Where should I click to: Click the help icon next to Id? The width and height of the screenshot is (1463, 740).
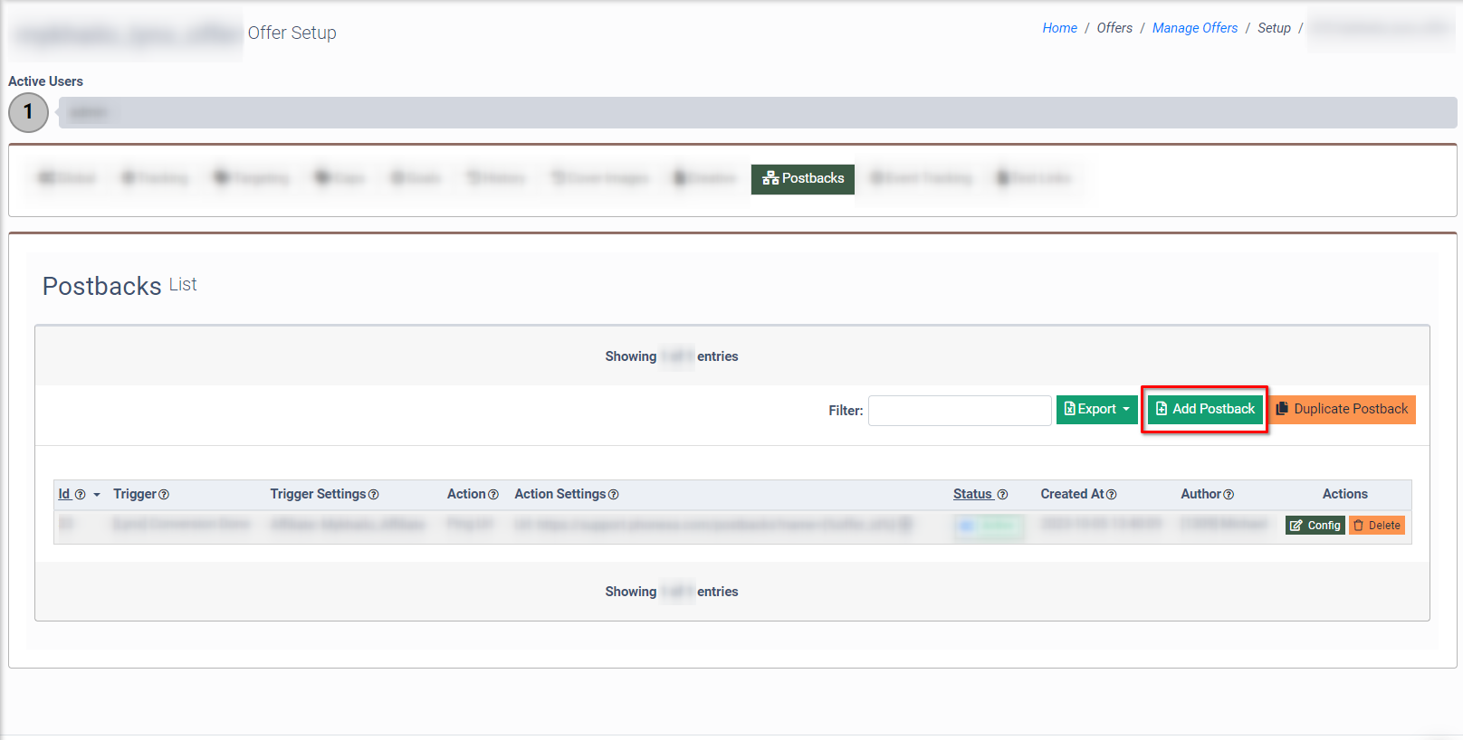[80, 495]
